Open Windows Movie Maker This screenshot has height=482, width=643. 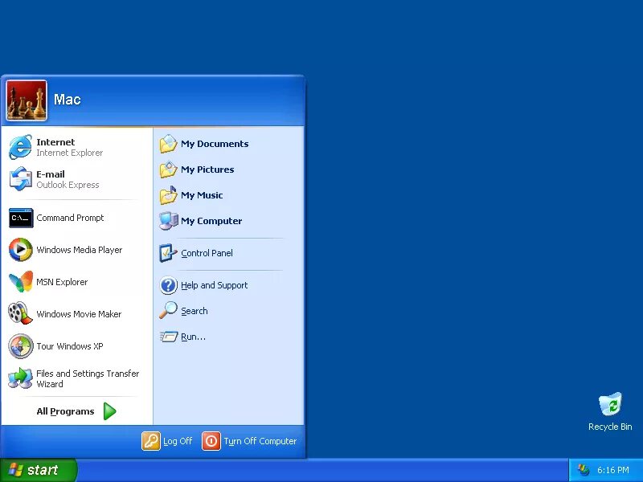77,314
